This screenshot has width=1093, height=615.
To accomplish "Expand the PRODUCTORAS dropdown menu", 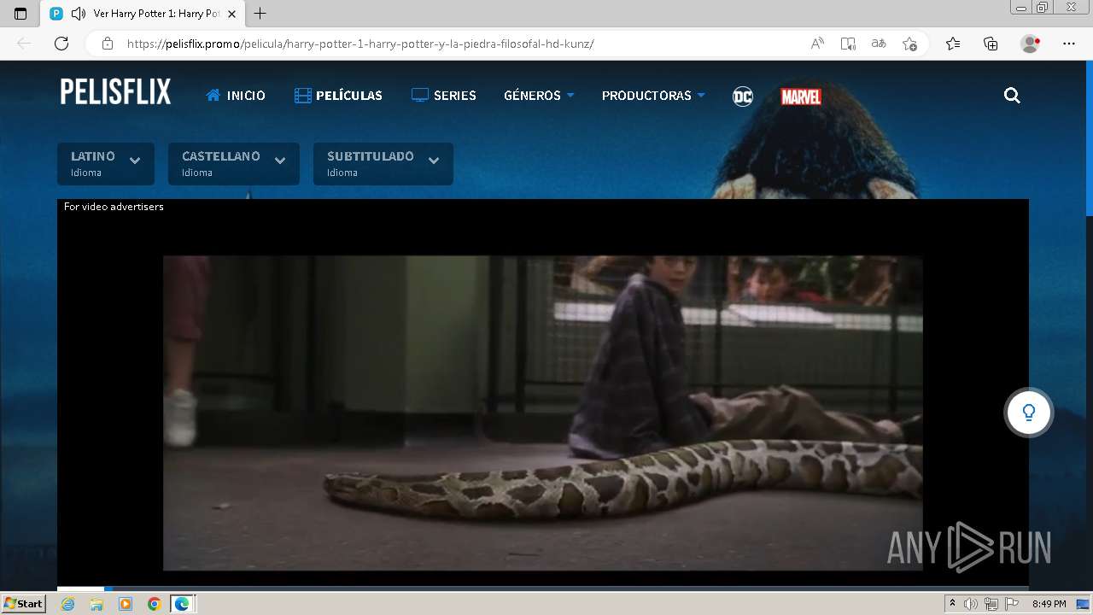I will tap(653, 96).
